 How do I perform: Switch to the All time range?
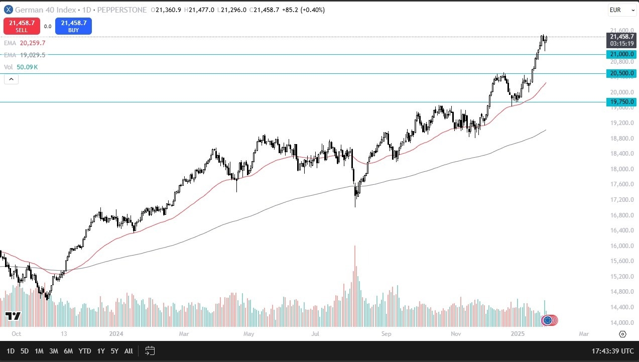click(x=129, y=351)
